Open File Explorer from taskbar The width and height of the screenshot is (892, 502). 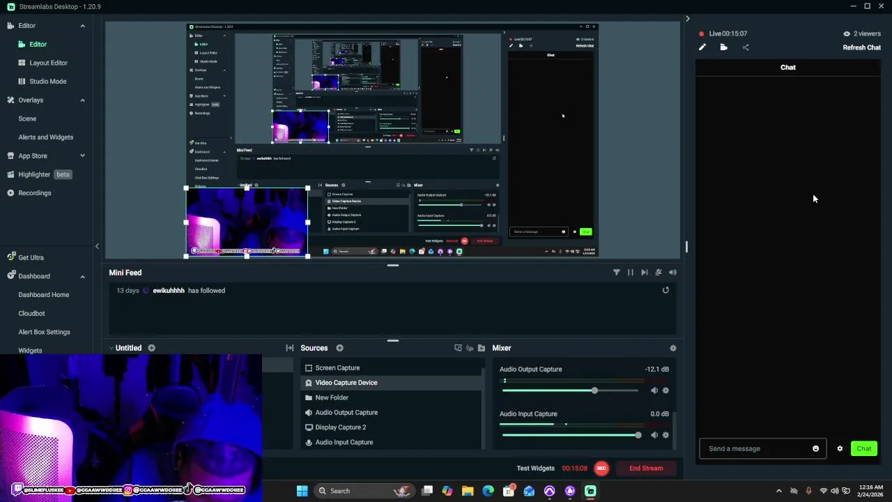point(468,491)
